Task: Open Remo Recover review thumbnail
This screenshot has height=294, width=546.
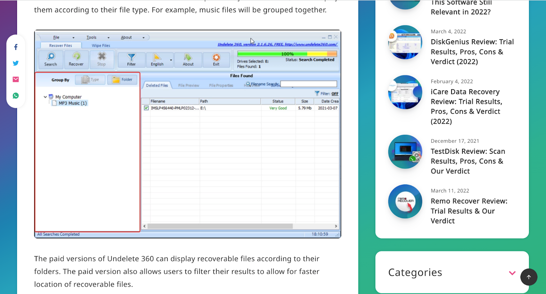Action: point(405,201)
